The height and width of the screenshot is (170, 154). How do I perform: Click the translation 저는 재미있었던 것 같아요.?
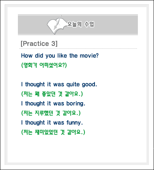click(x=53, y=132)
